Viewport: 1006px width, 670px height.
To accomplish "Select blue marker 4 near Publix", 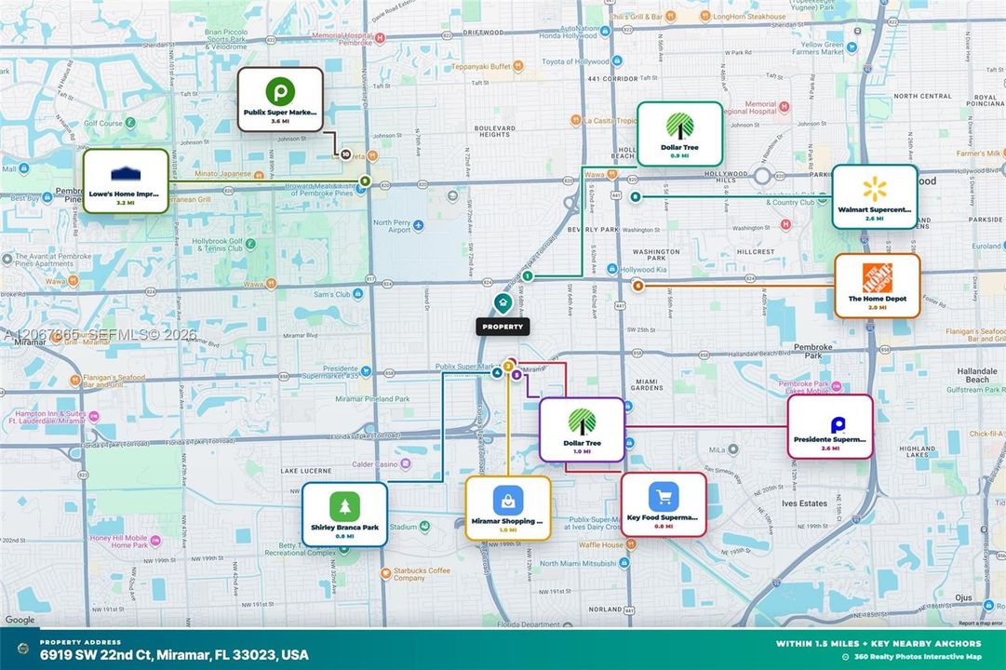I will tap(497, 372).
